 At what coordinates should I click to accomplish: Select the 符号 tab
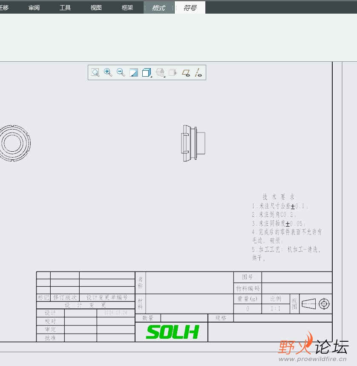point(190,8)
